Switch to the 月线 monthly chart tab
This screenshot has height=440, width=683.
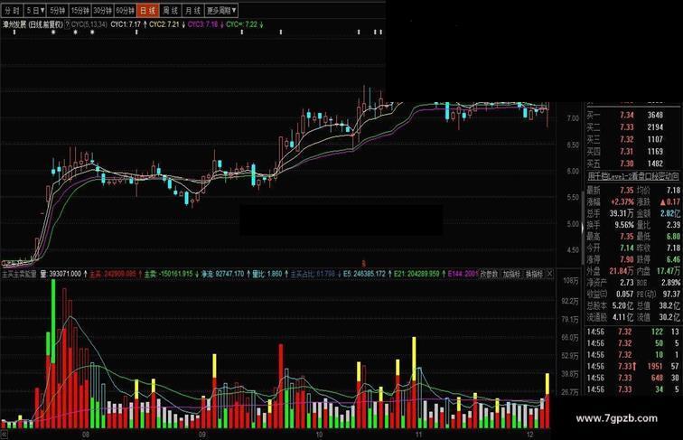(193, 10)
